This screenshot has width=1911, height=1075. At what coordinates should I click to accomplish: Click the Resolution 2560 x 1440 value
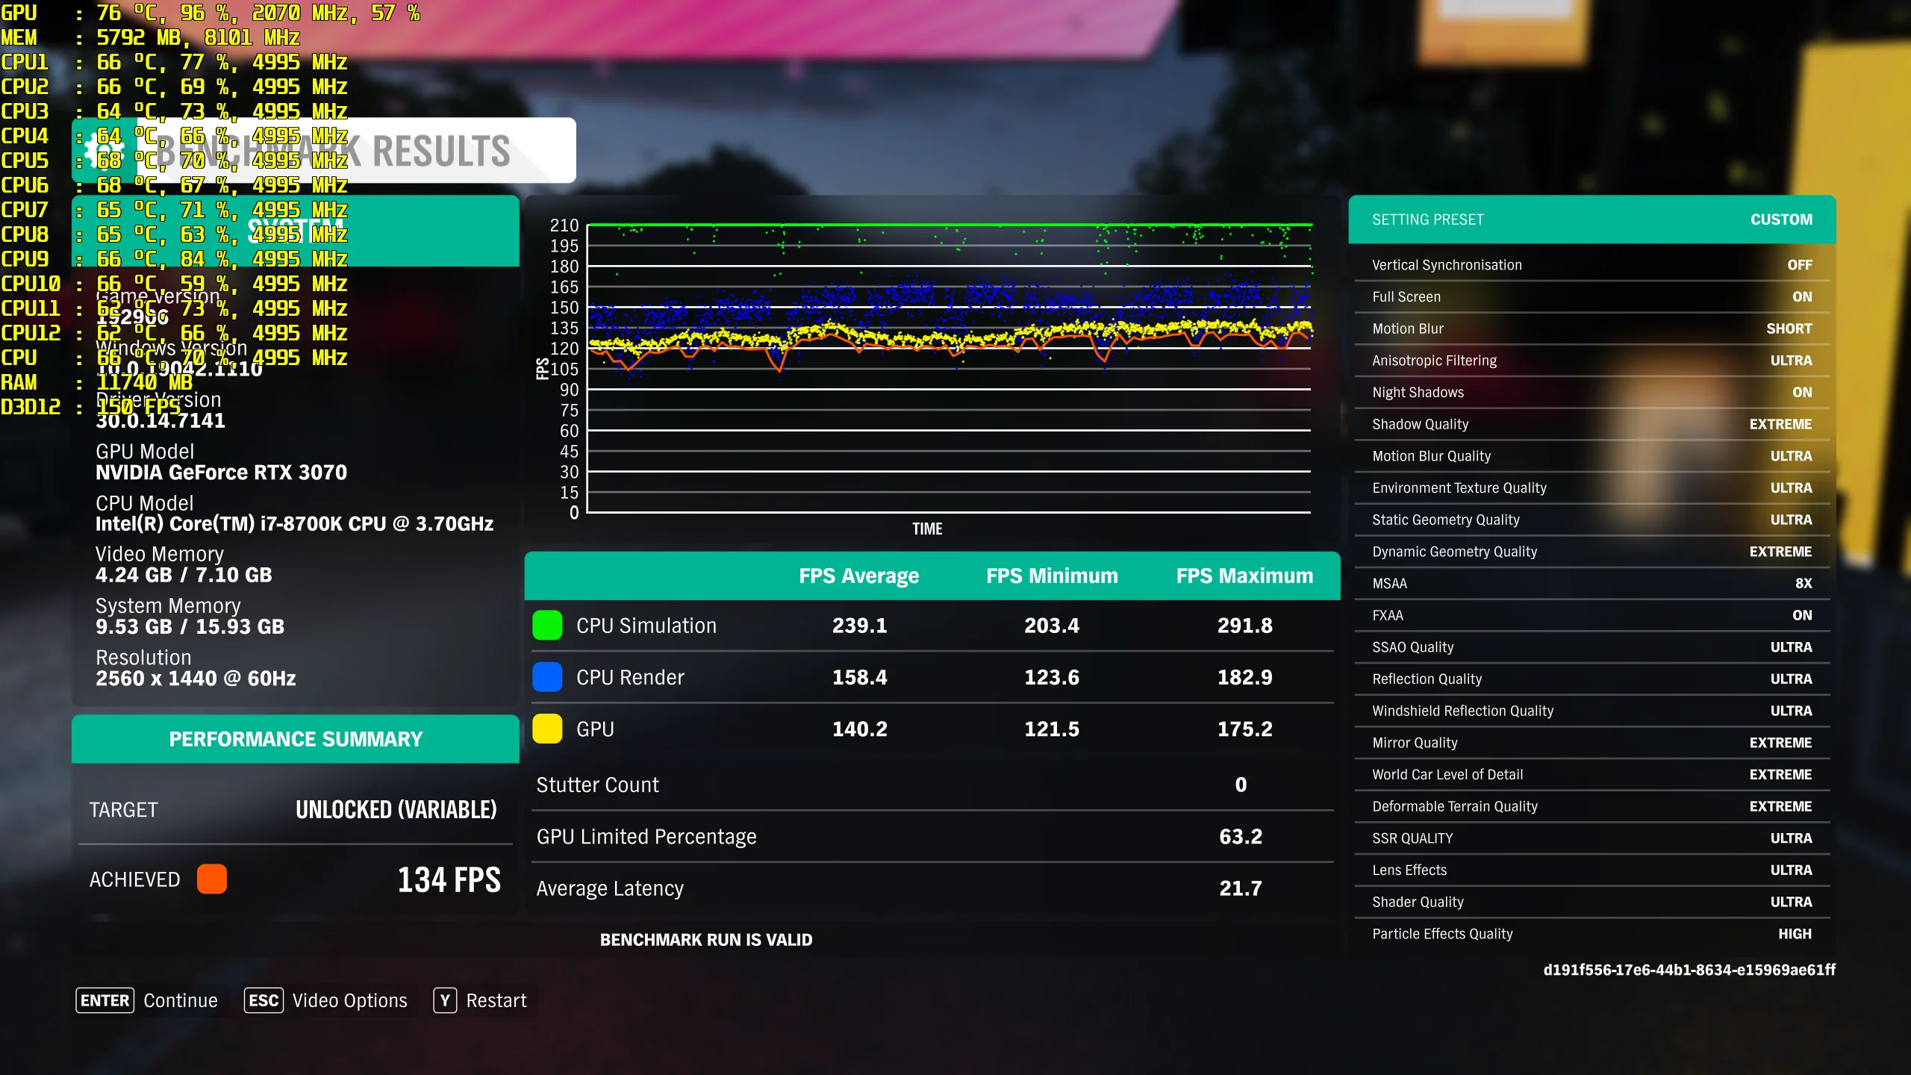click(196, 679)
